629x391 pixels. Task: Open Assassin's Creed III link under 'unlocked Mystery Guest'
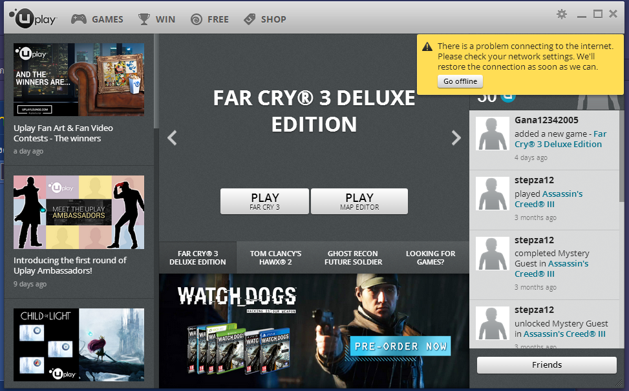pos(564,334)
